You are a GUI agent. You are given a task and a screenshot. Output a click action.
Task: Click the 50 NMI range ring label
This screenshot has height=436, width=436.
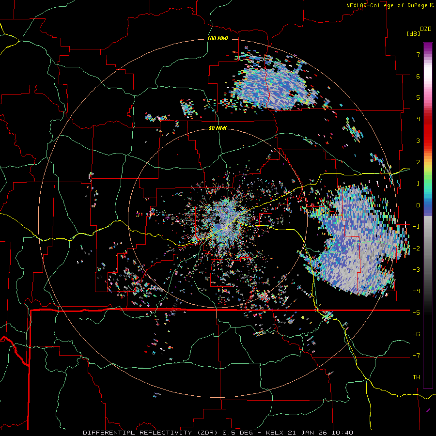(x=218, y=128)
